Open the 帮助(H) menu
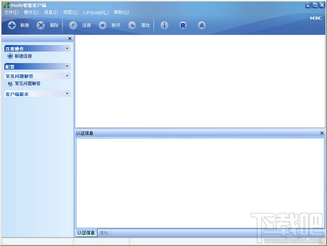Viewport: 327px width, 246px height. click(122, 13)
